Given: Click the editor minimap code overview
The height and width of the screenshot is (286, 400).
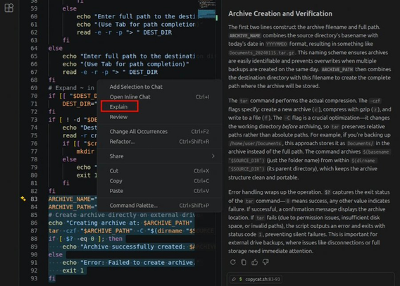Looking at the screenshot, I should click(207, 10).
